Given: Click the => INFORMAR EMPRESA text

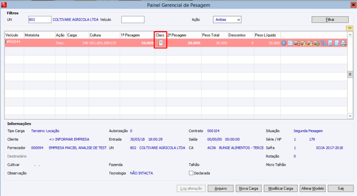Looking at the screenshot, I should [x=69, y=139].
